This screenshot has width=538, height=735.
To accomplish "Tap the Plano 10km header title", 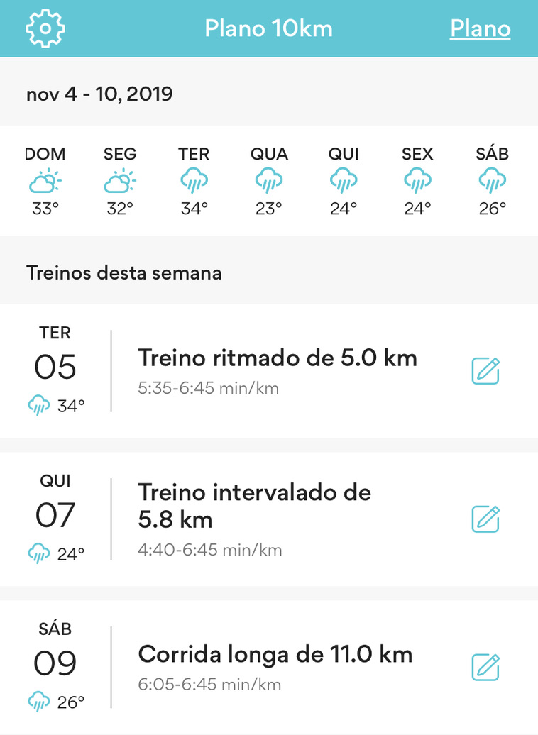I will 269,28.
